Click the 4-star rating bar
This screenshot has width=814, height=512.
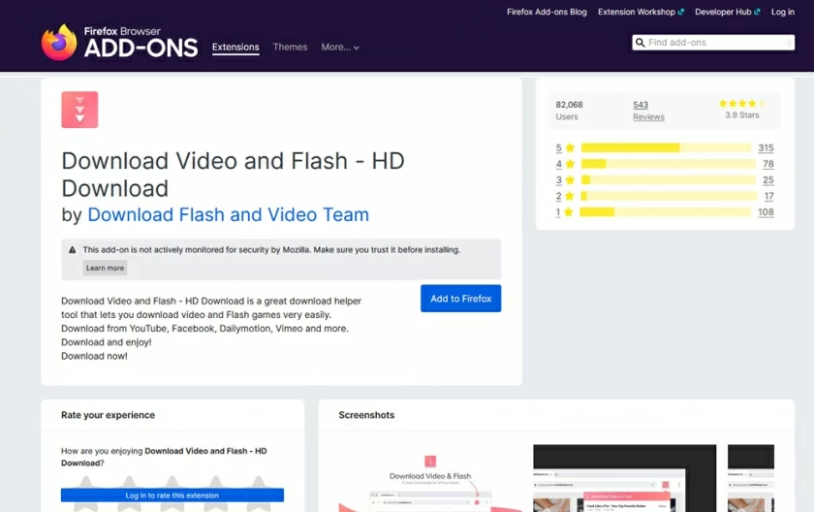click(x=668, y=164)
